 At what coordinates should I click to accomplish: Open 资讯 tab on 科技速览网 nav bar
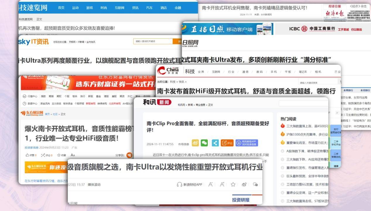[x=135, y=8]
